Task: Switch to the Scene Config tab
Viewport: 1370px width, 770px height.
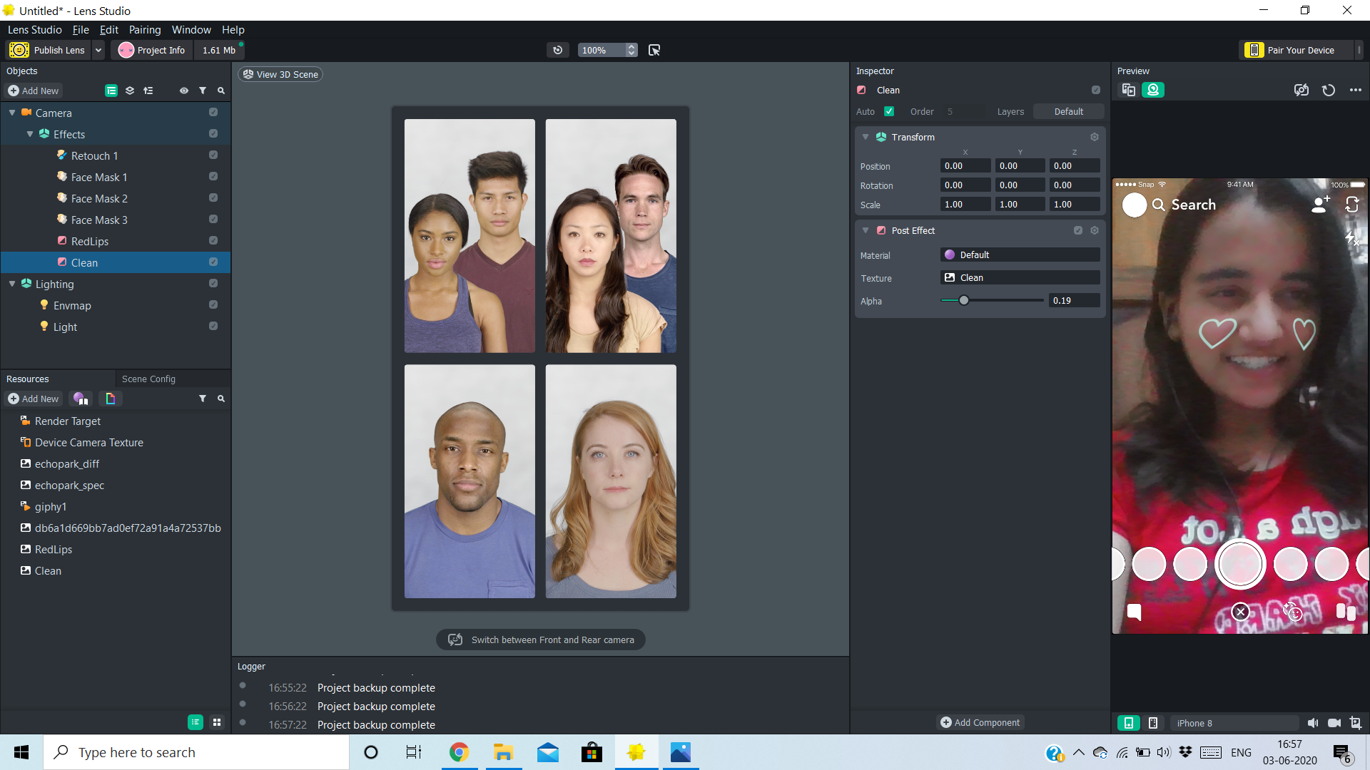Action: pos(148,379)
